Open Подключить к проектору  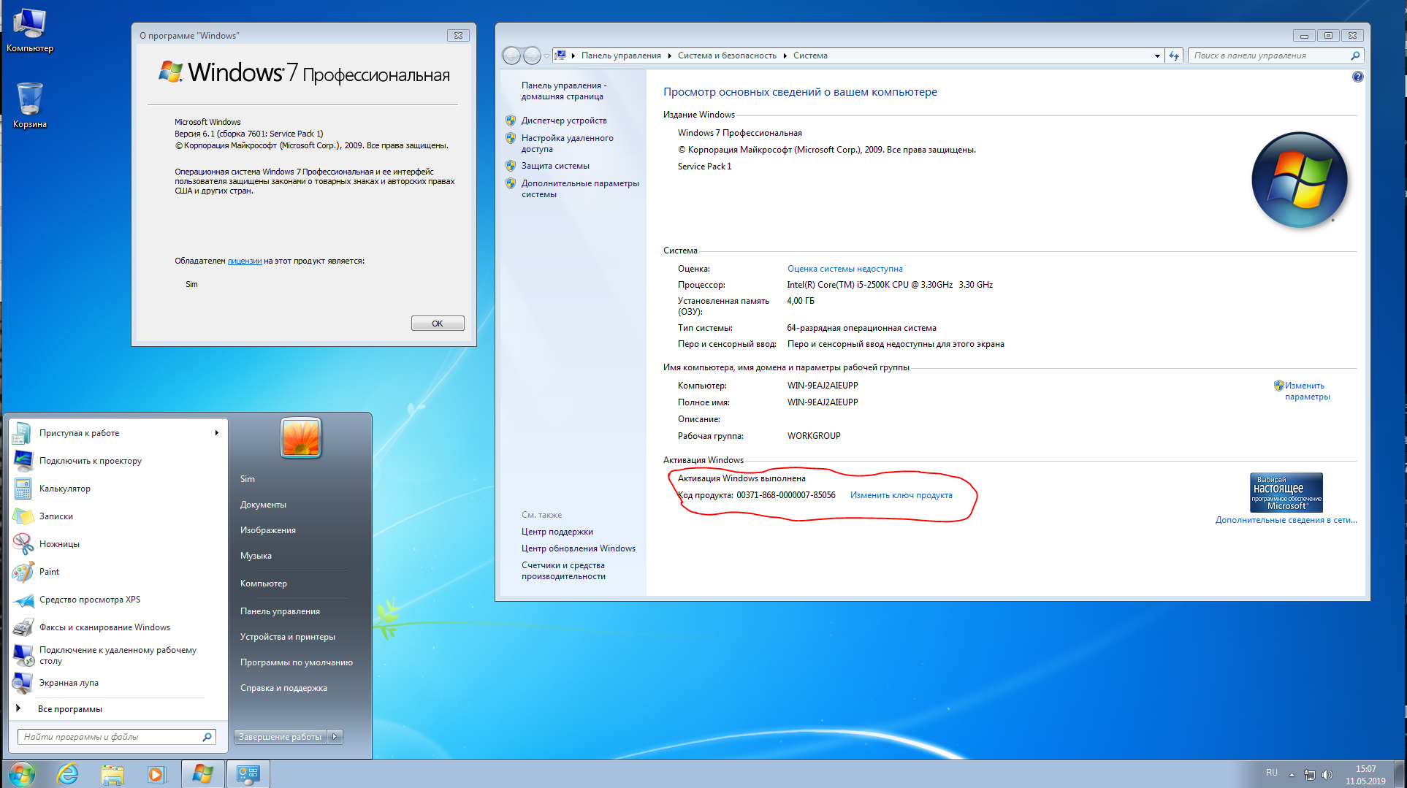click(x=117, y=461)
